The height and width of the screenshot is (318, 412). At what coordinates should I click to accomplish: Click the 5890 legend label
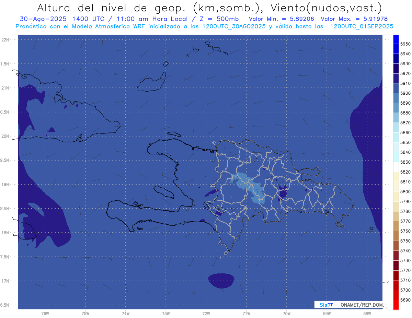click(405, 103)
